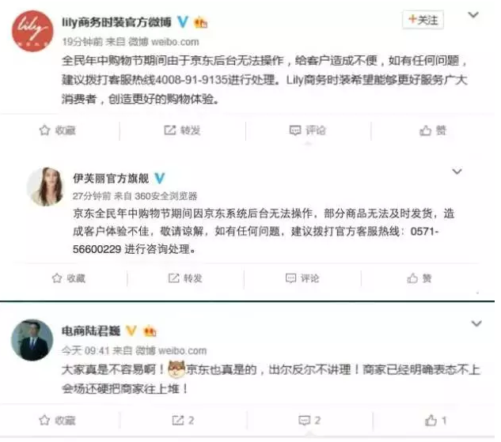
Task: Repost 电商陆君巍 post showing 2 reposts
Action: [x=183, y=421]
